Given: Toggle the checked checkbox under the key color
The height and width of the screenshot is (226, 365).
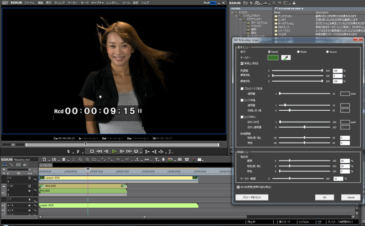Looking at the screenshot, I should (x=242, y=63).
